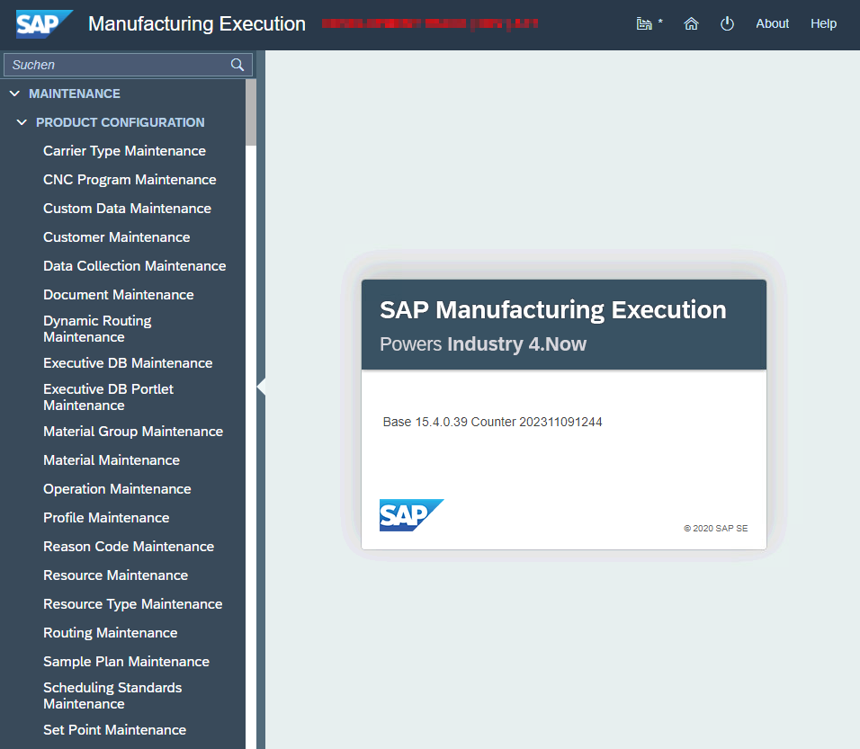Screen dimensions: 860x749
Task: Open the About menu item
Action: coord(772,24)
